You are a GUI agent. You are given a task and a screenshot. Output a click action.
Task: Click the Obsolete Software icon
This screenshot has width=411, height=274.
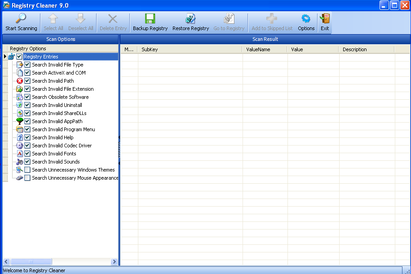click(20, 97)
